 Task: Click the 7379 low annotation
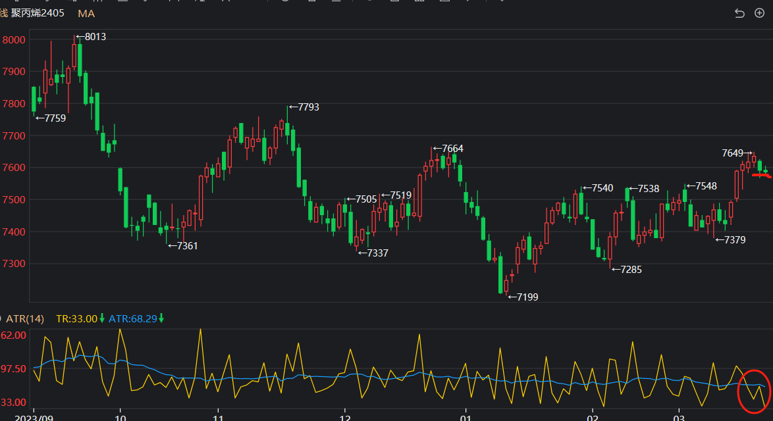735,240
